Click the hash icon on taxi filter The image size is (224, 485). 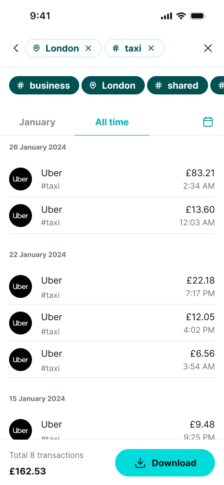(115, 48)
